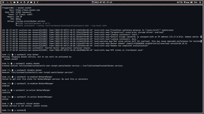This screenshot has height=114, width=204.
Task: Open the GitHub workspace icon
Action: 24,2
